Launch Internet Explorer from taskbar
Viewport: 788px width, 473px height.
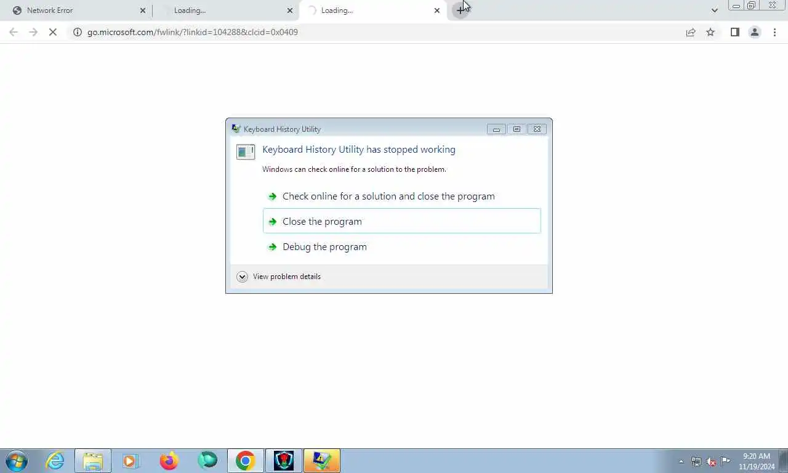[x=55, y=461]
